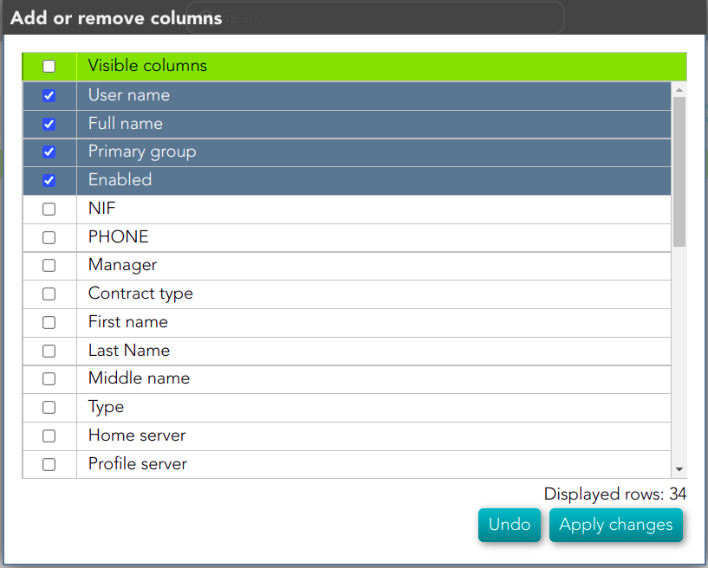
Task: Select the Last Name row text
Action: coord(129,351)
